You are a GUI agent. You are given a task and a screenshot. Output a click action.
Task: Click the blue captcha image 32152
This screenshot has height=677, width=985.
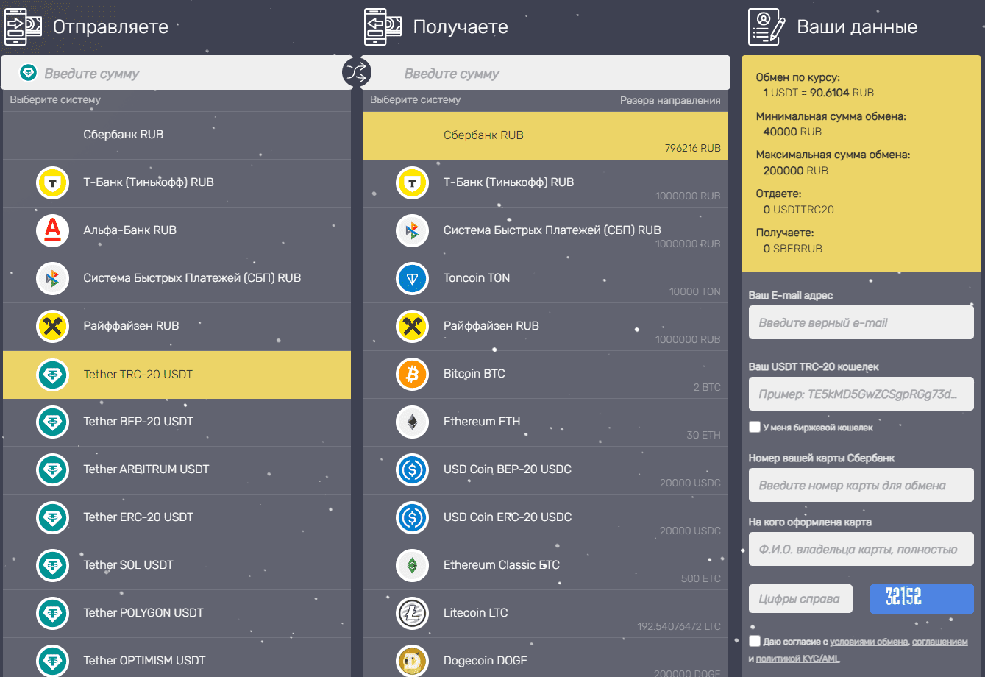[x=922, y=598]
